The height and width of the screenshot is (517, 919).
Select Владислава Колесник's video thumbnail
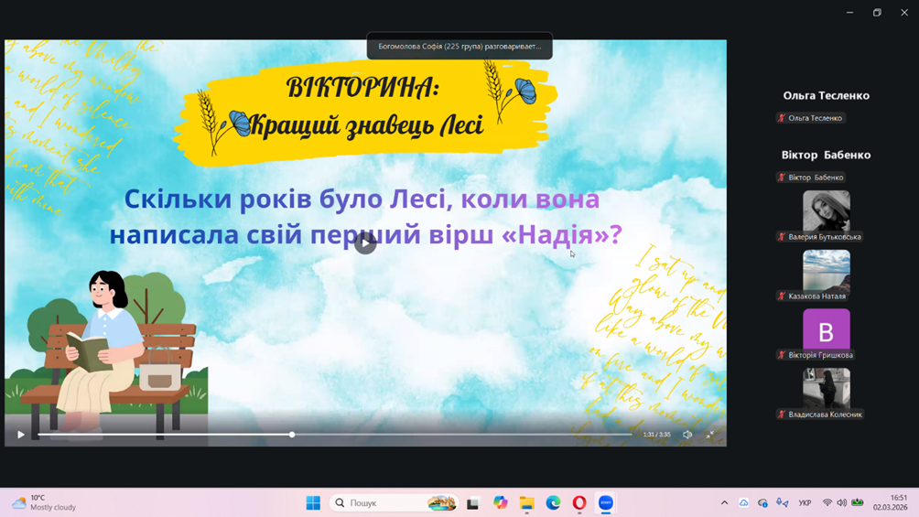pos(826,389)
